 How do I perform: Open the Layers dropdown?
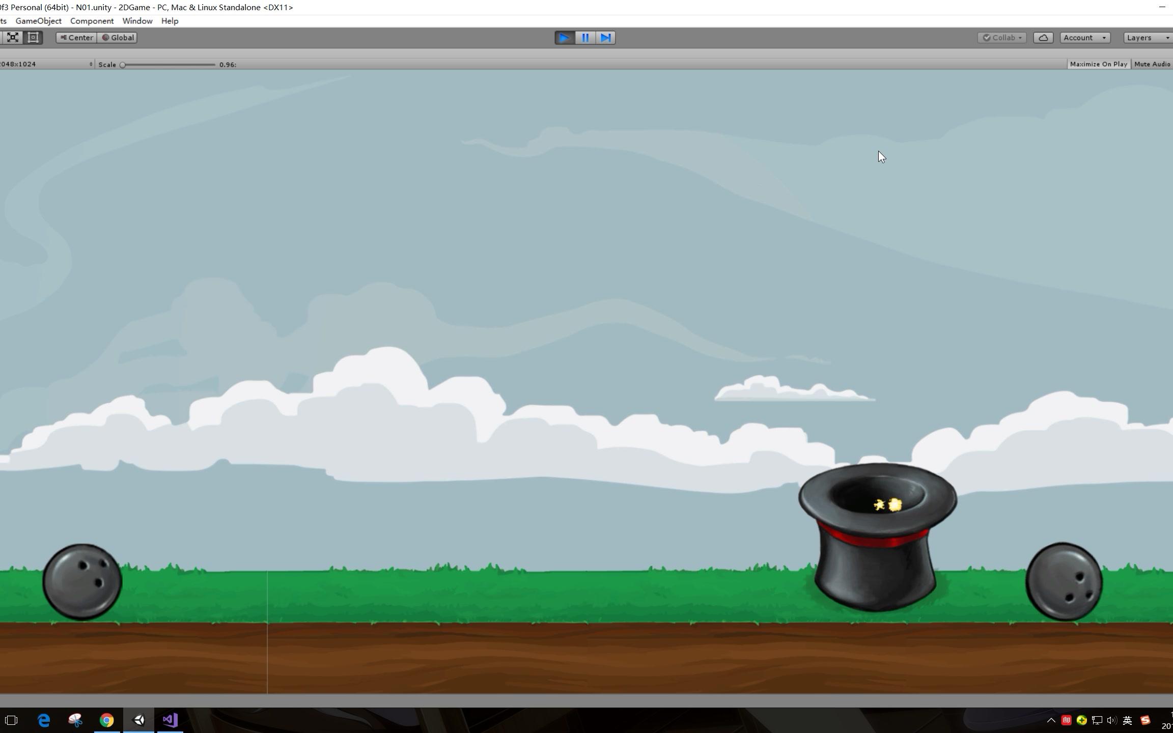pos(1147,38)
